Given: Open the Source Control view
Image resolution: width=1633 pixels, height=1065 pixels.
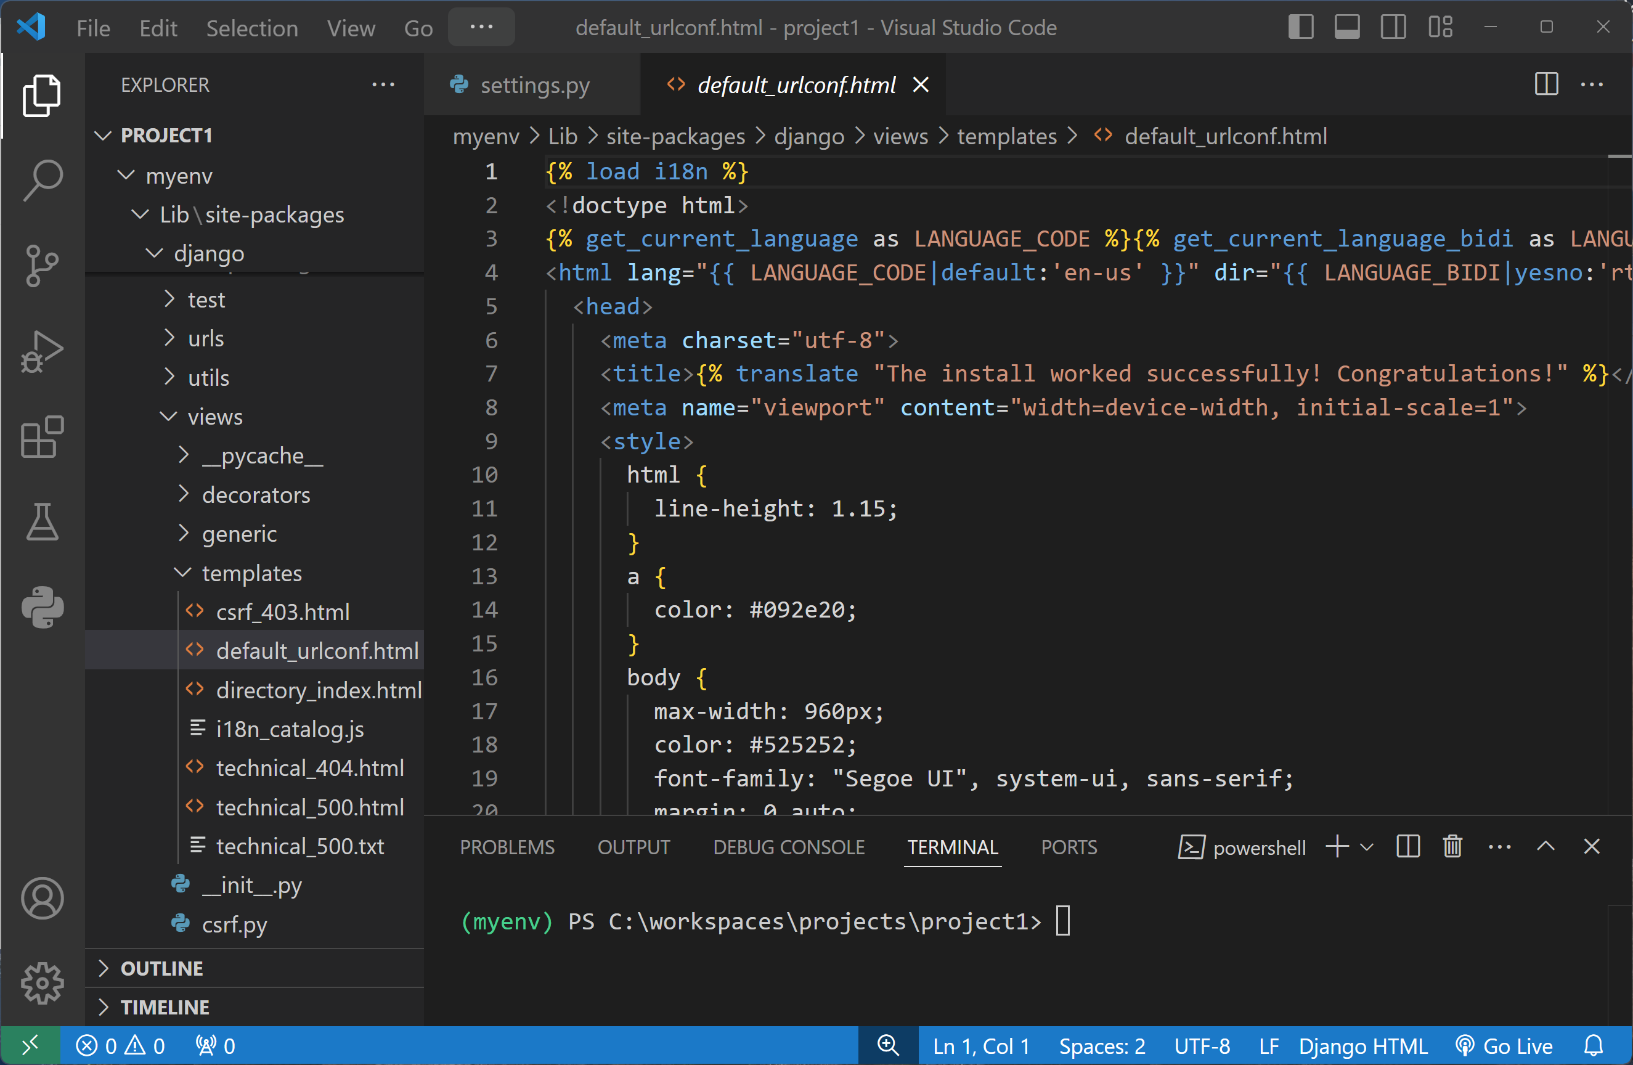Looking at the screenshot, I should click(43, 266).
